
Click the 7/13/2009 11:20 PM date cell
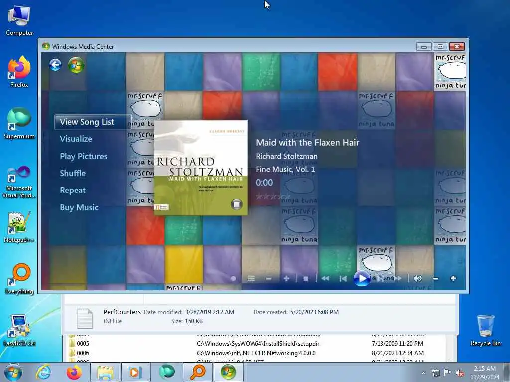[397, 344]
